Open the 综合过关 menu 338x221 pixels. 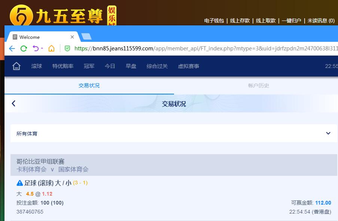click(x=157, y=66)
